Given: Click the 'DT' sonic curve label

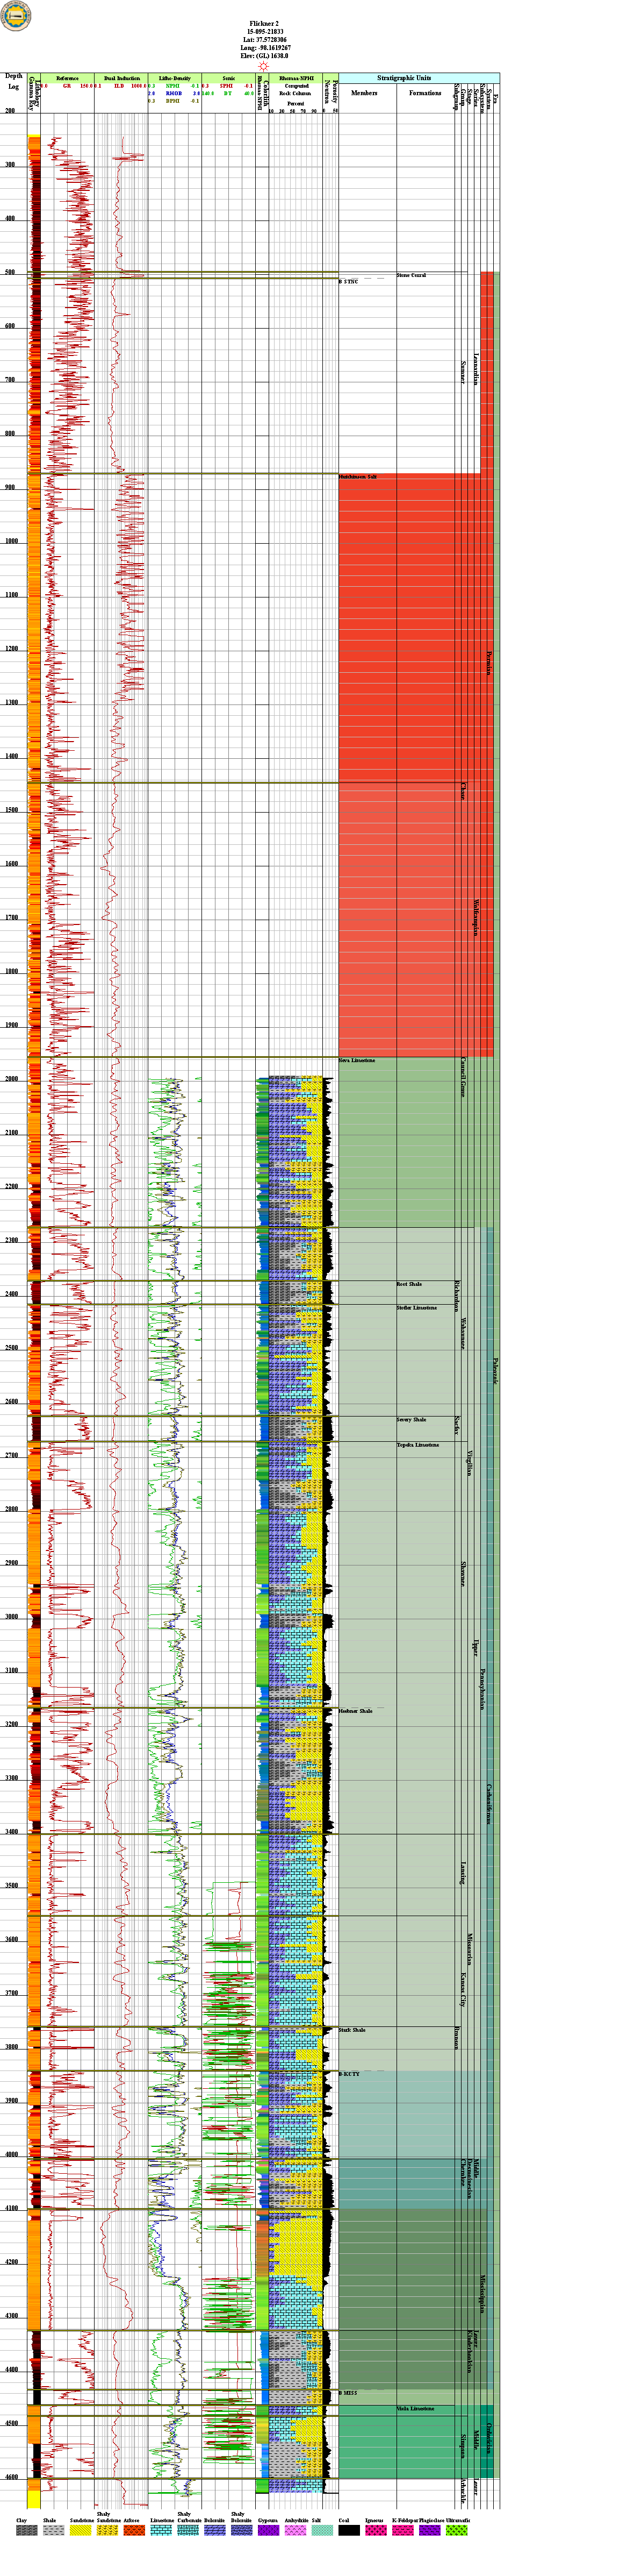Looking at the screenshot, I should pos(228,93).
